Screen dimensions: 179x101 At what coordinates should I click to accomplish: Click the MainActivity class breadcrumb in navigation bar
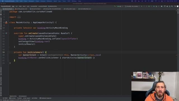(53, 6)
